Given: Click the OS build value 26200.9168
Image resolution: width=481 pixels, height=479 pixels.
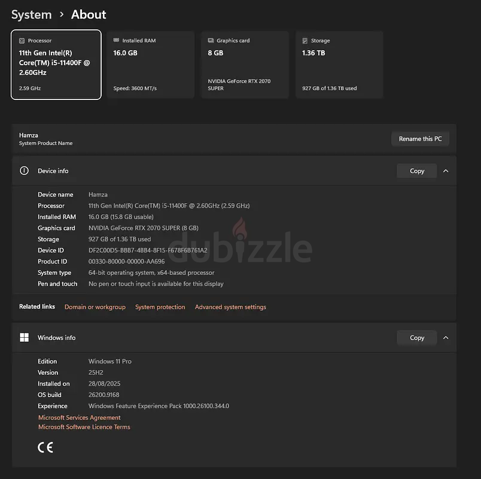Looking at the screenshot, I should [x=103, y=395].
